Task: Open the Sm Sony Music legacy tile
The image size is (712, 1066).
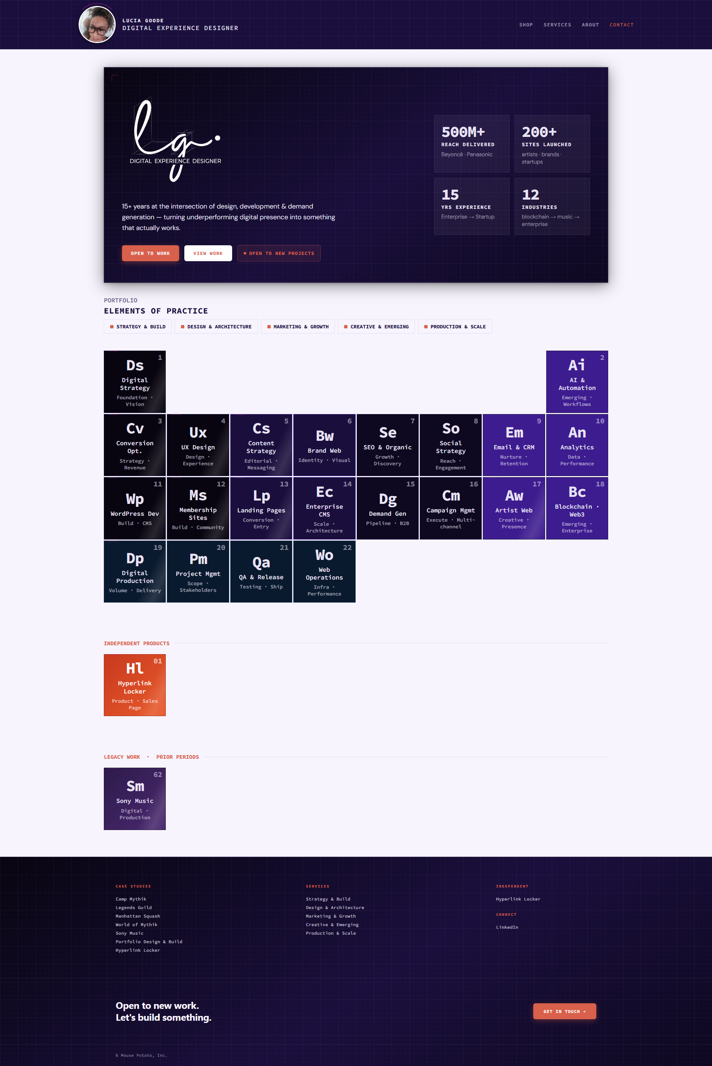Action: click(135, 798)
